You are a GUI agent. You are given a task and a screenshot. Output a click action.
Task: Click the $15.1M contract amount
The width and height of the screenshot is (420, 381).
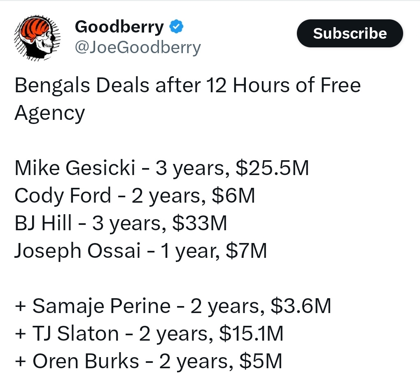[x=251, y=333]
